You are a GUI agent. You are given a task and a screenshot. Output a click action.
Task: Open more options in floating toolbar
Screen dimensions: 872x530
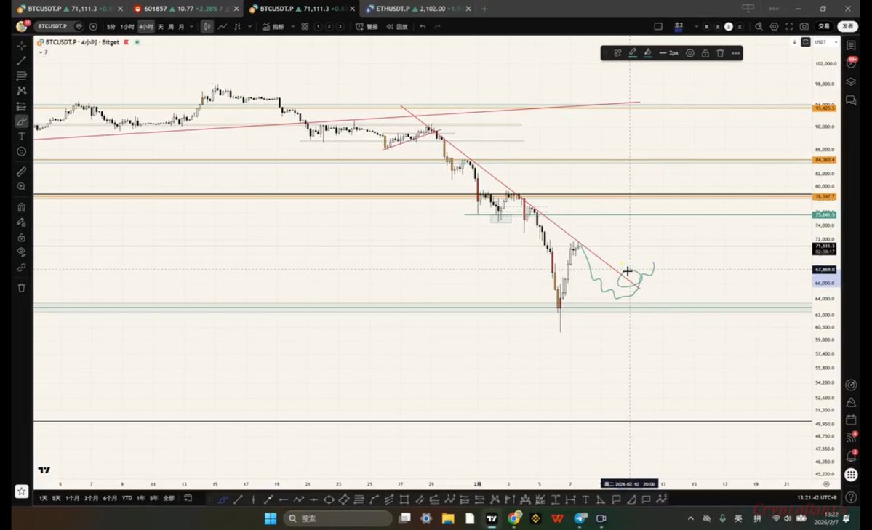pos(736,53)
